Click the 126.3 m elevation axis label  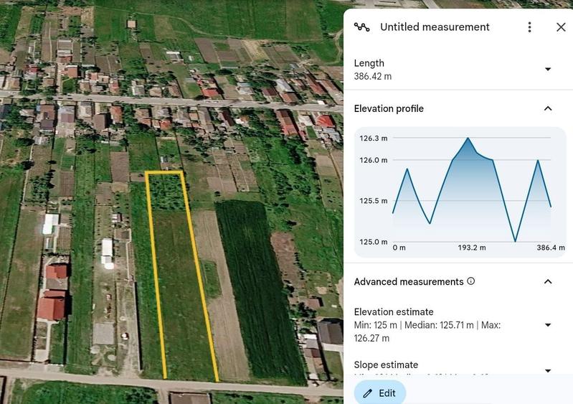point(374,138)
